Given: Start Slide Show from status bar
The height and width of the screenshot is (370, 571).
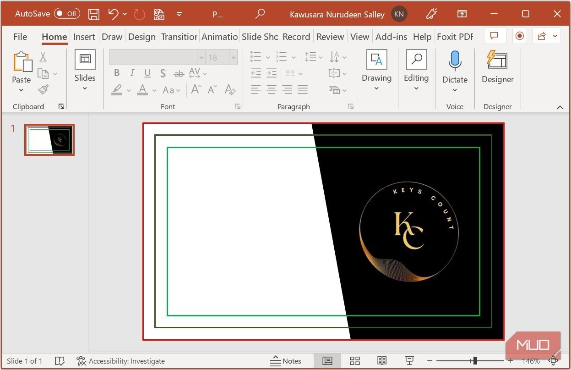Looking at the screenshot, I should pyautogui.click(x=410, y=361).
